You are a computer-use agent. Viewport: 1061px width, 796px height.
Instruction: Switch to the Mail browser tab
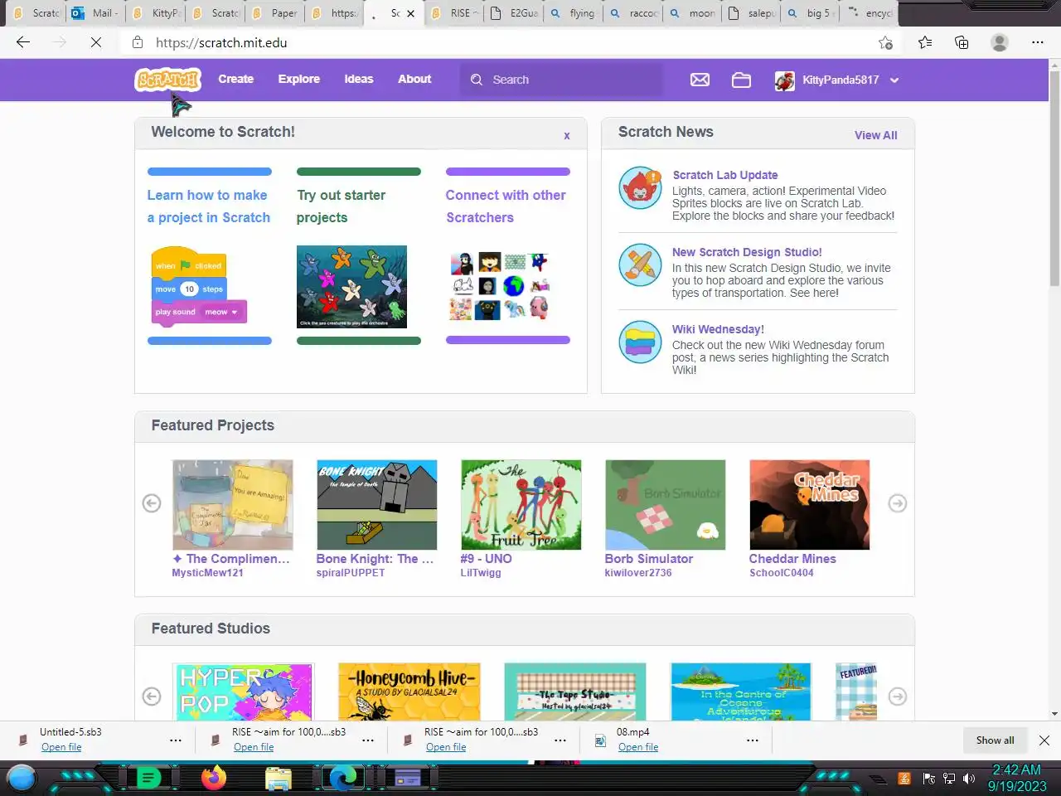94,13
